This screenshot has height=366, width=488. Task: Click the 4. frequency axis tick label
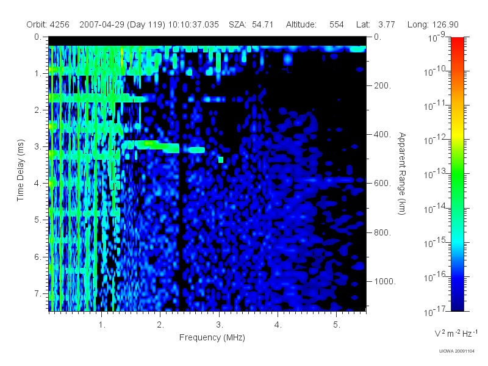click(x=278, y=325)
